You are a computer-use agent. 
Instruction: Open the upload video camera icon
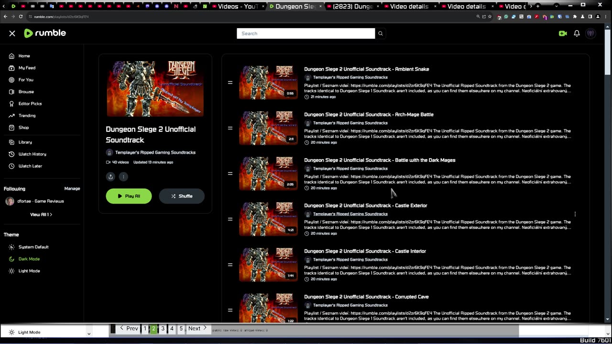(562, 33)
